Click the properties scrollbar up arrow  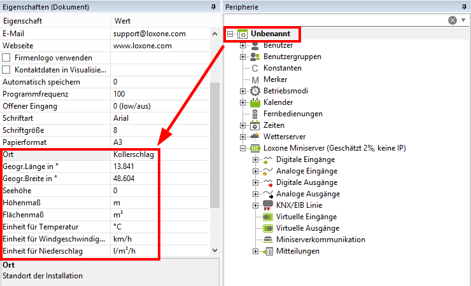214,34
